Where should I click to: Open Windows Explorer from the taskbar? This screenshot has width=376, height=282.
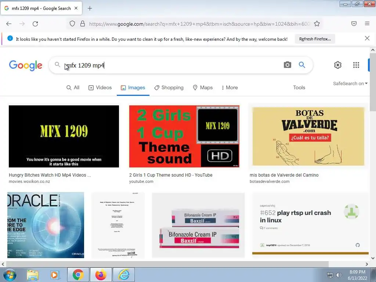33,275
